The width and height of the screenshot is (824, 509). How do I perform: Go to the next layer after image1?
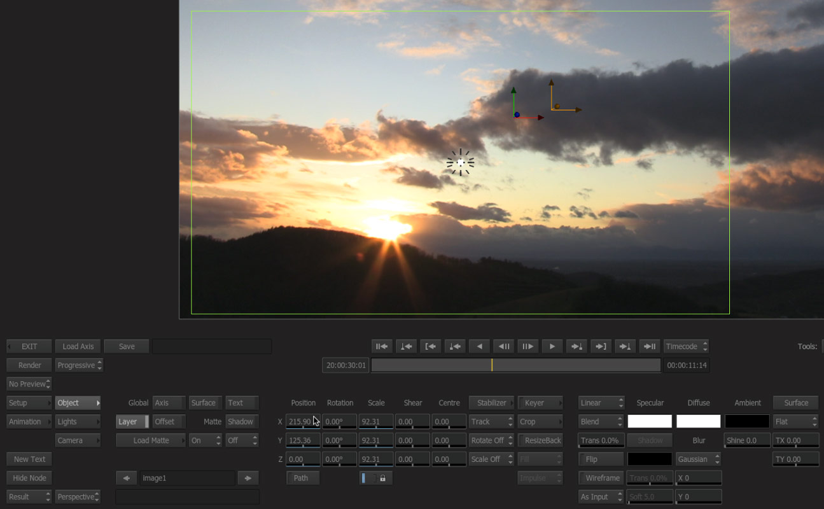[x=248, y=478]
